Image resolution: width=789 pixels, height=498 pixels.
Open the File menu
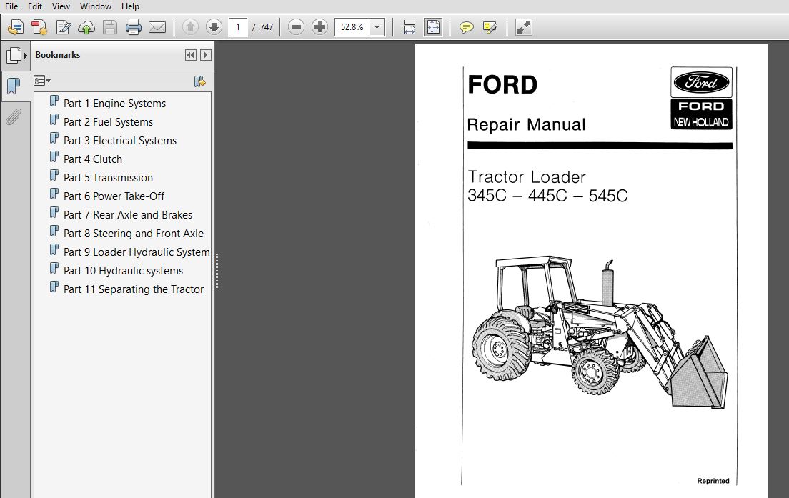tap(11, 6)
